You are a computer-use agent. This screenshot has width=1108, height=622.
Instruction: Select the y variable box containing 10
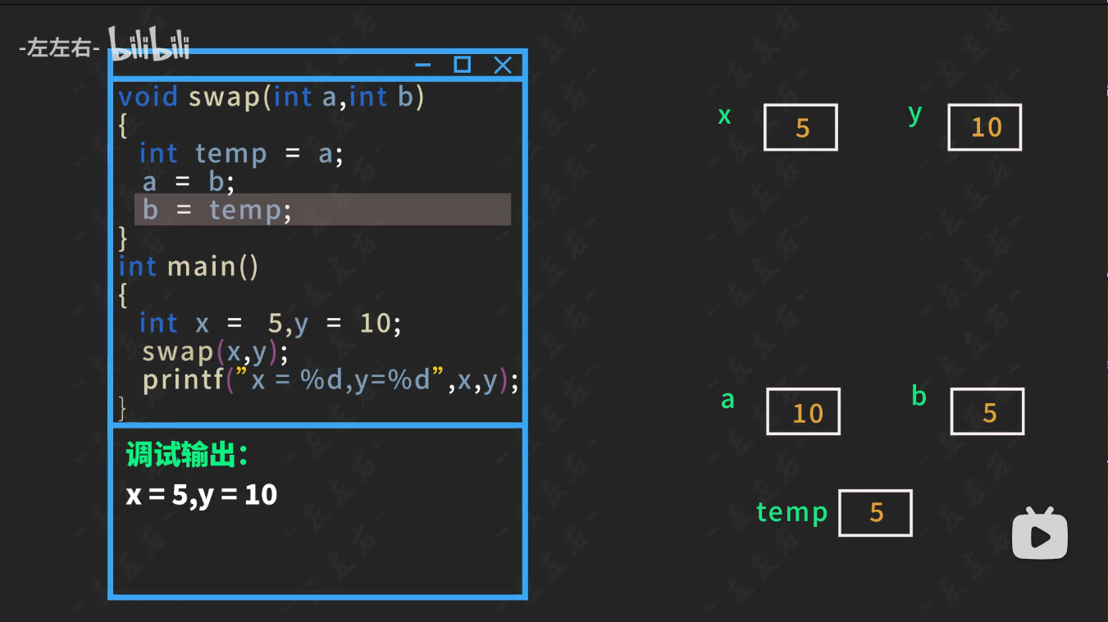[984, 127]
